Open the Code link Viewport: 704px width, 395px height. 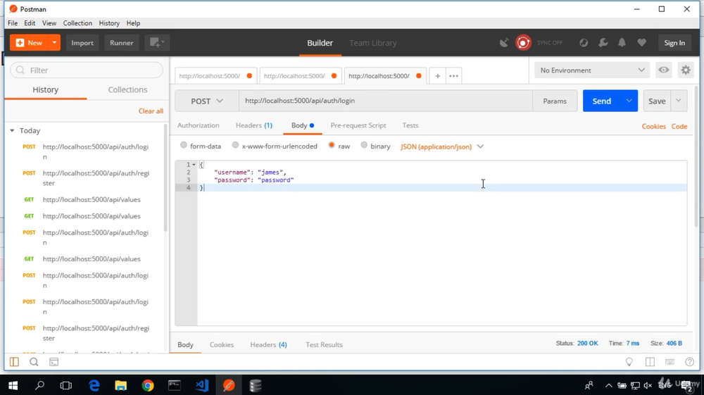coord(679,126)
